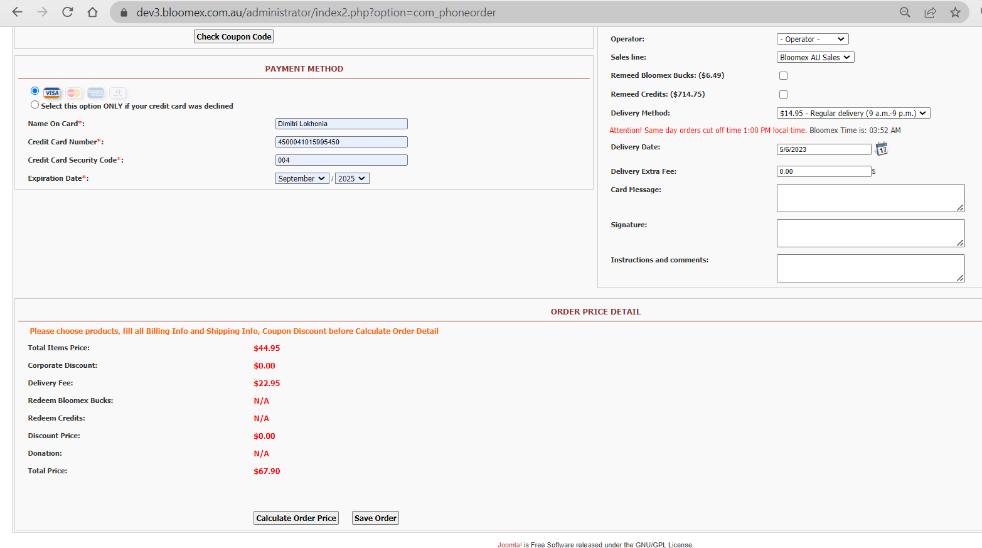The width and height of the screenshot is (982, 548).
Task: Click the Donation label
Action: tap(45, 453)
